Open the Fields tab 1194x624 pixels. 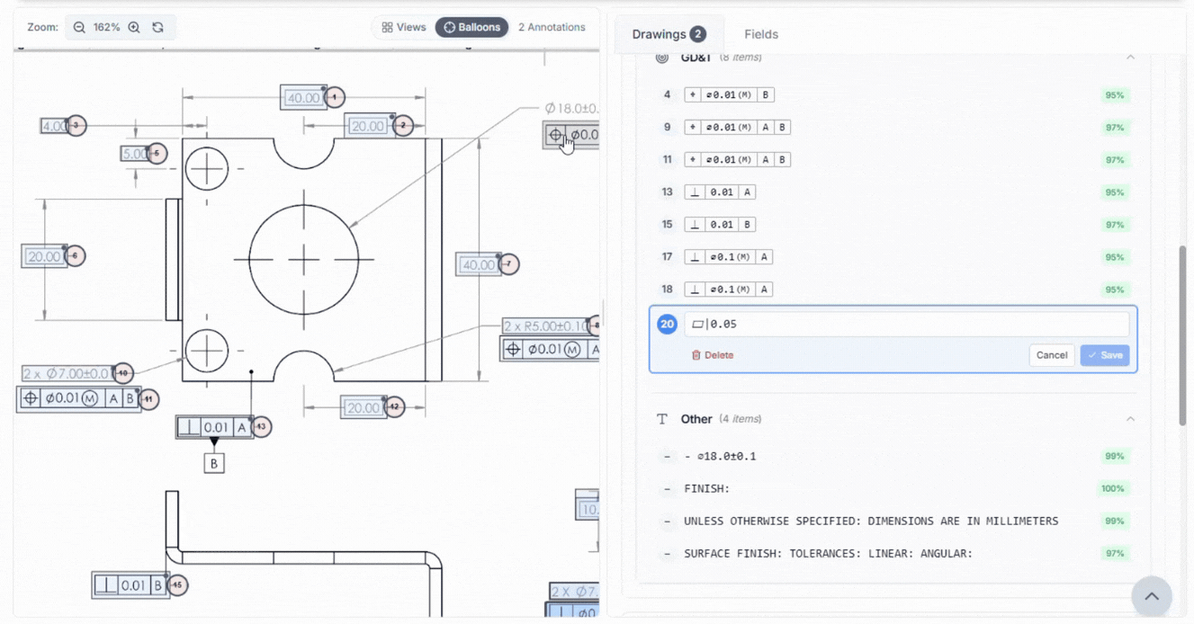click(761, 34)
